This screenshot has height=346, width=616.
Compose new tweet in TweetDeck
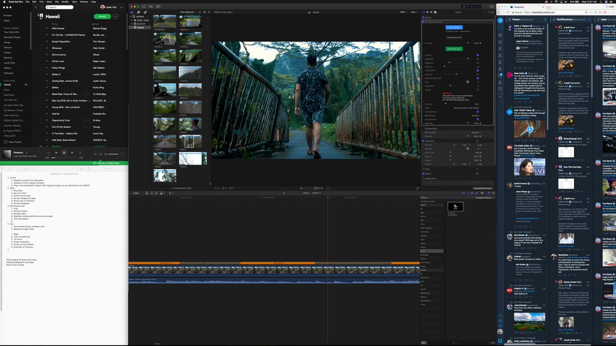[500, 21]
